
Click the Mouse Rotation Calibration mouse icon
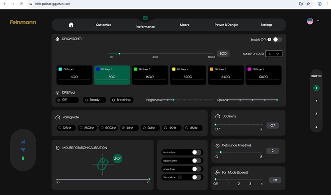click(x=58, y=148)
